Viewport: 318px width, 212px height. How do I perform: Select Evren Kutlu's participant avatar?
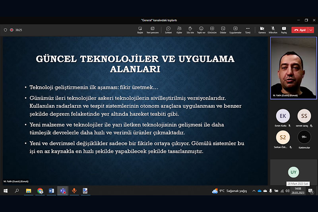[x=283, y=116]
